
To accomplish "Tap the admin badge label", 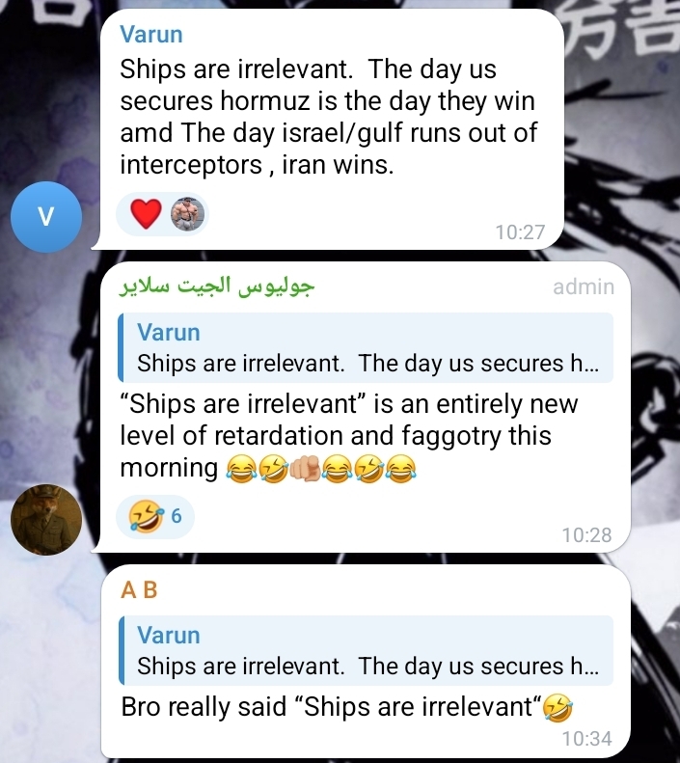I will (x=584, y=287).
